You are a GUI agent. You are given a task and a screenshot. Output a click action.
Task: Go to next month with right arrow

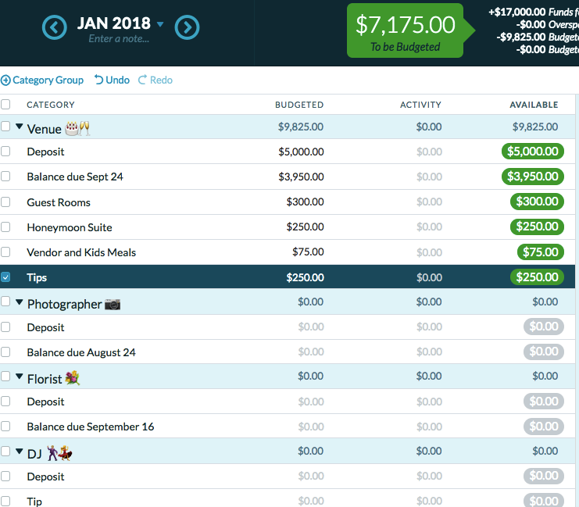[x=187, y=28]
